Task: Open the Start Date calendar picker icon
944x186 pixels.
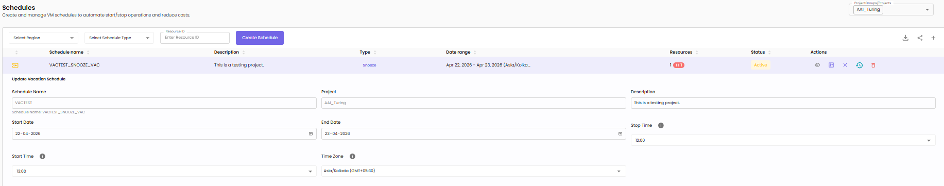Action: tap(311, 133)
